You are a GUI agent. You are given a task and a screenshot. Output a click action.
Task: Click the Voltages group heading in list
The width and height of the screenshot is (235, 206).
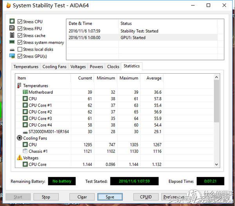click(x=31, y=158)
